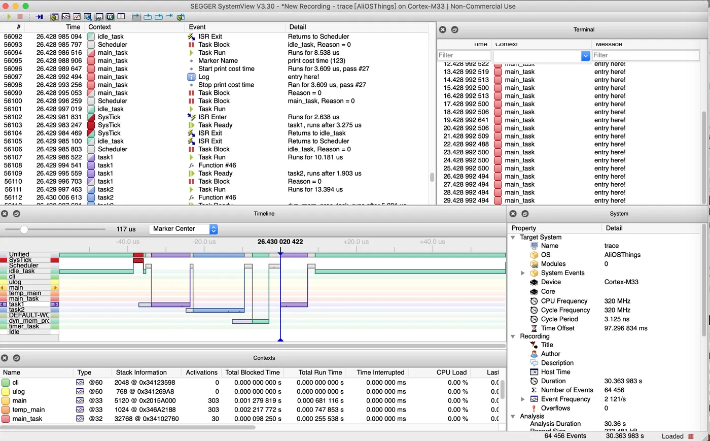Image resolution: width=710 pixels, height=441 pixels.
Task: Click the Device chip icon in System panel
Action: (x=534, y=282)
